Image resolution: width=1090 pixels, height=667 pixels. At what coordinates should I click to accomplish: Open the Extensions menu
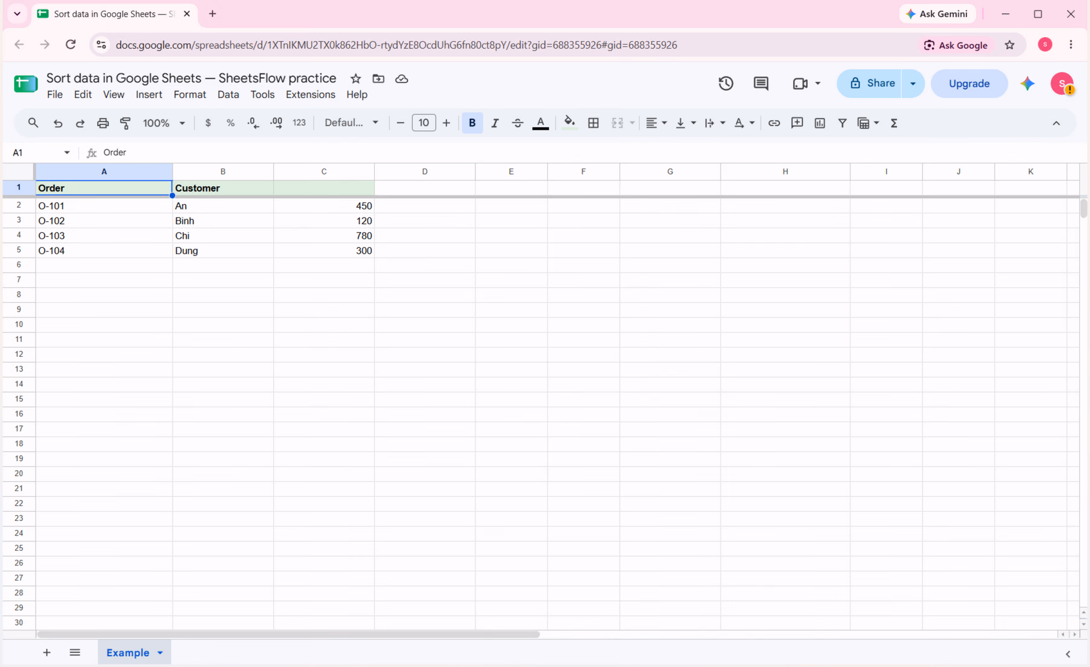pyautogui.click(x=311, y=95)
